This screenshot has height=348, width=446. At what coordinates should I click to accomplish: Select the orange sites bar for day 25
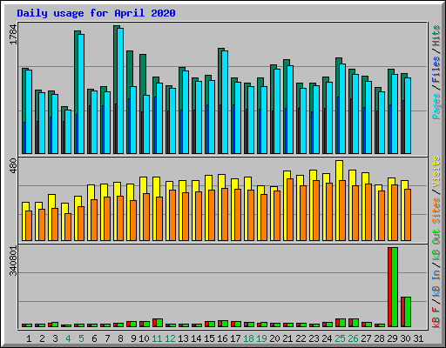(342, 211)
